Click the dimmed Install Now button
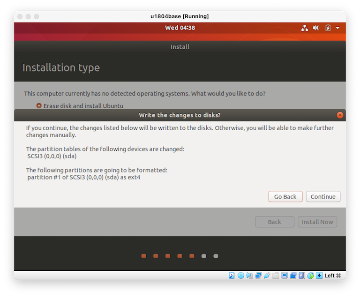 click(x=317, y=222)
